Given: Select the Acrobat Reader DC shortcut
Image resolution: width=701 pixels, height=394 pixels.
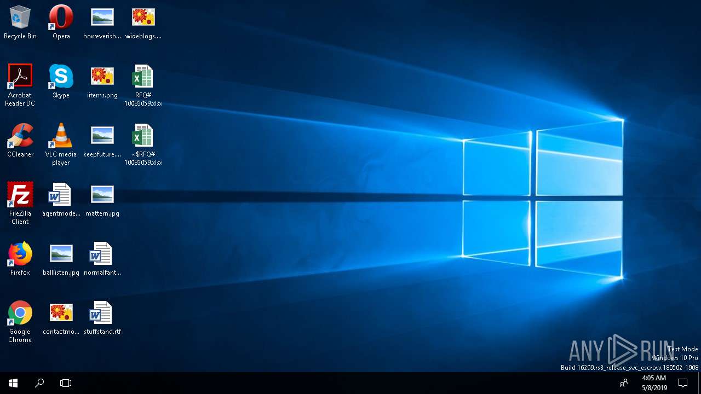Looking at the screenshot, I should click(x=20, y=85).
